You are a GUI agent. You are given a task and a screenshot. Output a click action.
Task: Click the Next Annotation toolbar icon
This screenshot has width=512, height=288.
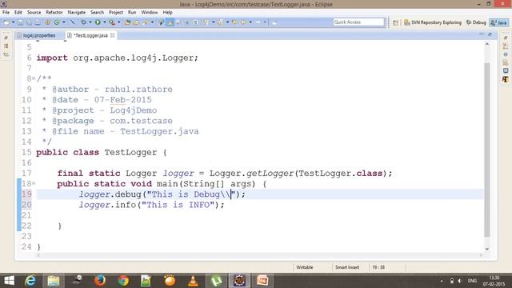[x=206, y=22]
